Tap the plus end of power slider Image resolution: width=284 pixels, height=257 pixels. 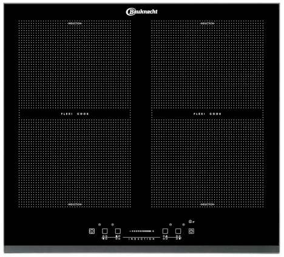pyautogui.click(x=153, y=231)
